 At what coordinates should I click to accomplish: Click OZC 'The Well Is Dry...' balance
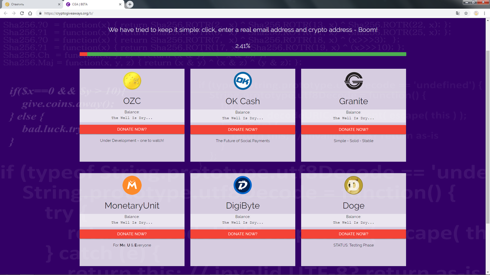tap(132, 118)
